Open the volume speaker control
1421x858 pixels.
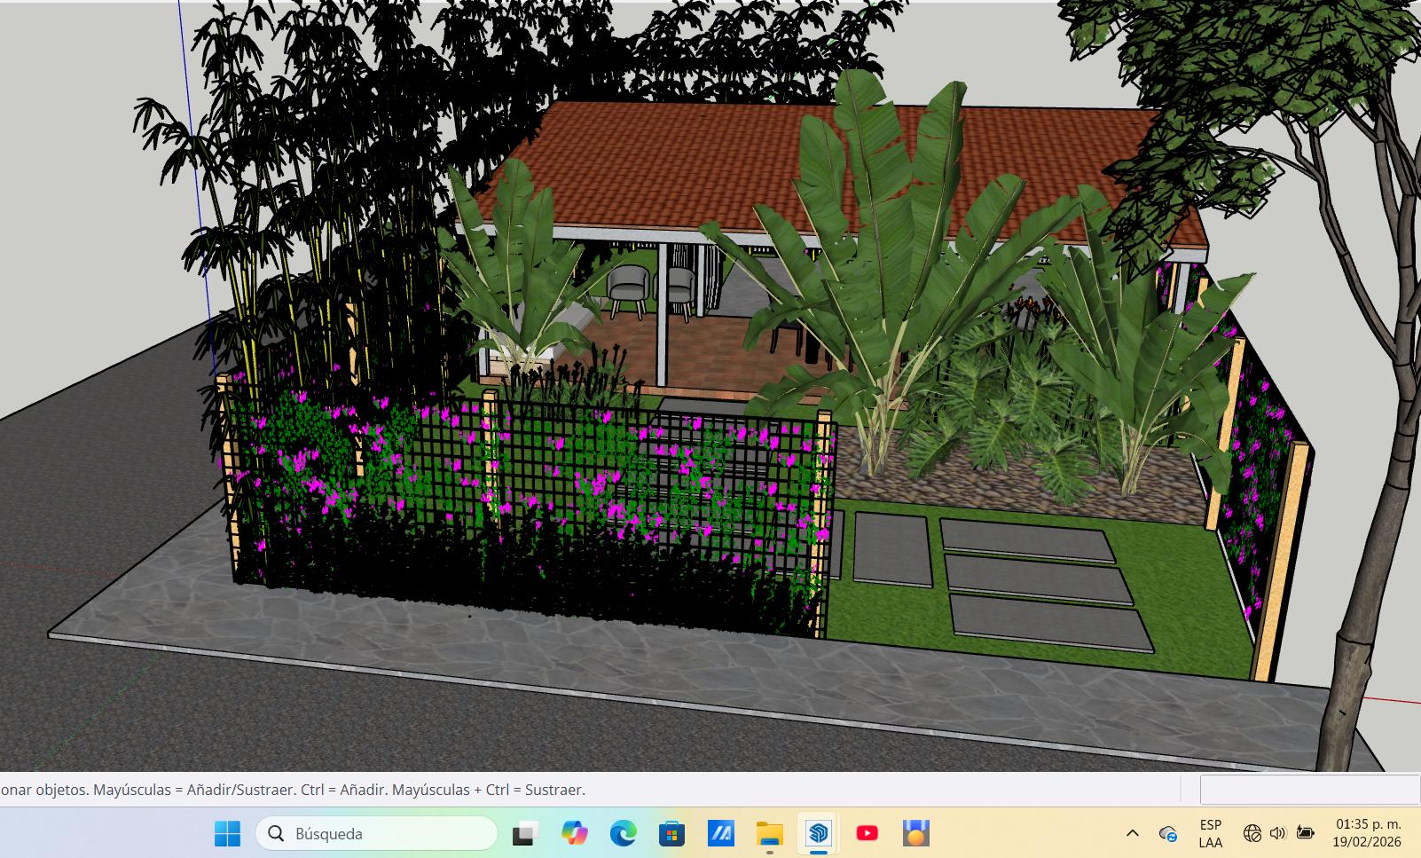click(x=1277, y=833)
